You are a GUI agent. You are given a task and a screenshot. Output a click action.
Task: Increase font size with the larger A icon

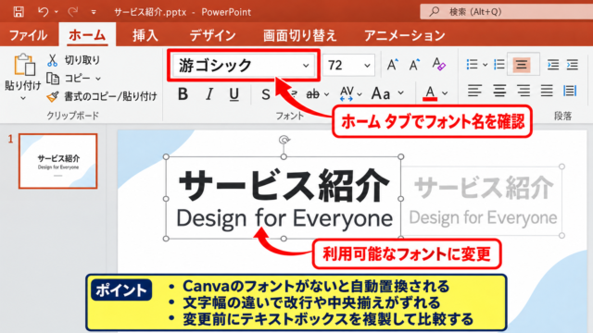[x=393, y=65]
